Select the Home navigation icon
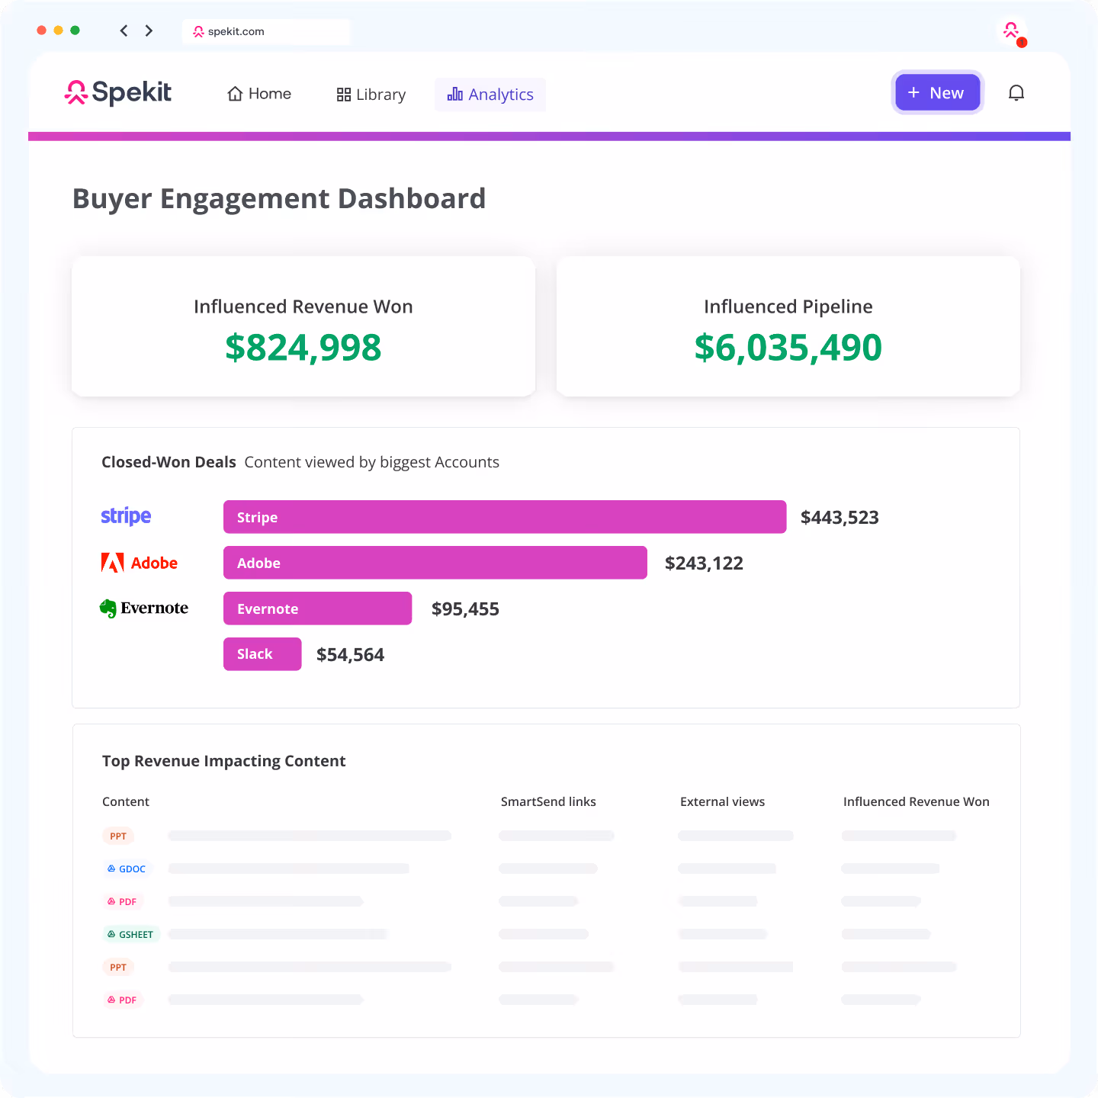The width and height of the screenshot is (1098, 1098). coord(236,93)
